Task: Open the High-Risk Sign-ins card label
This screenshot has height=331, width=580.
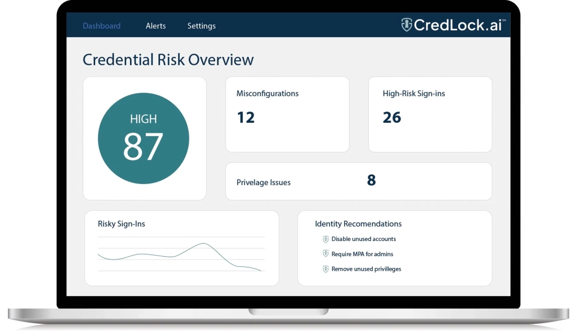Action: 414,93
